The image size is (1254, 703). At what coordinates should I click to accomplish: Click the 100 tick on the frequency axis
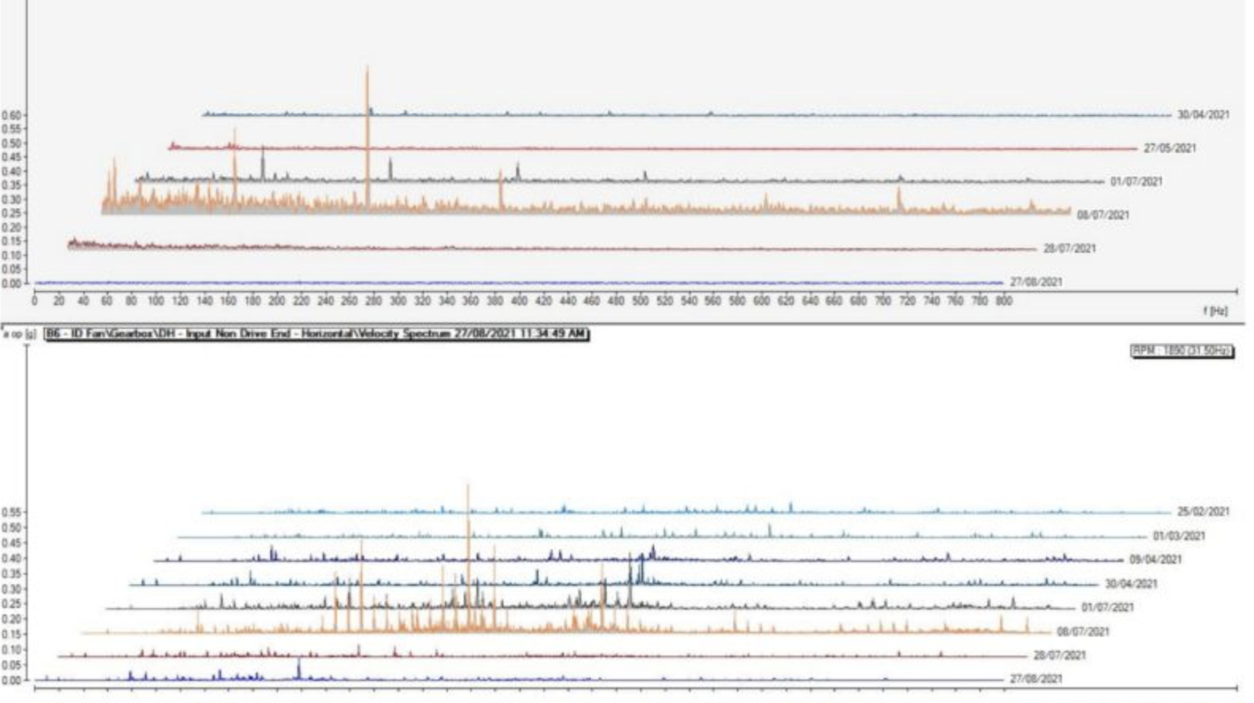(x=155, y=301)
